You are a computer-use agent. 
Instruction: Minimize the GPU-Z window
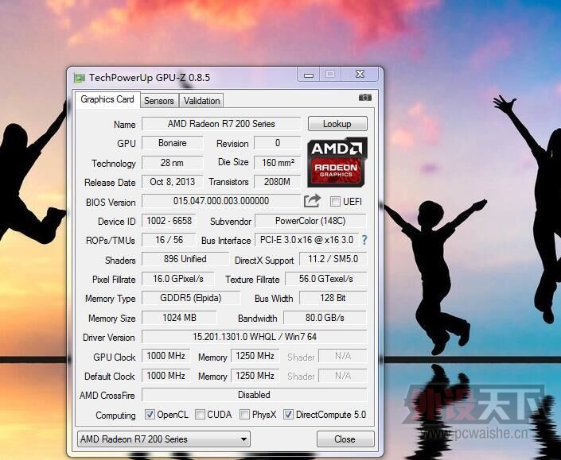pos(309,75)
